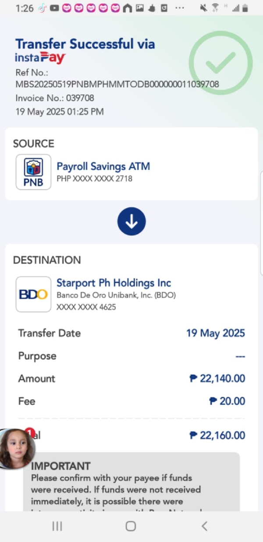Tap the blue down-arrow circle icon
Viewport: 263px width, 542px height.
click(x=131, y=221)
